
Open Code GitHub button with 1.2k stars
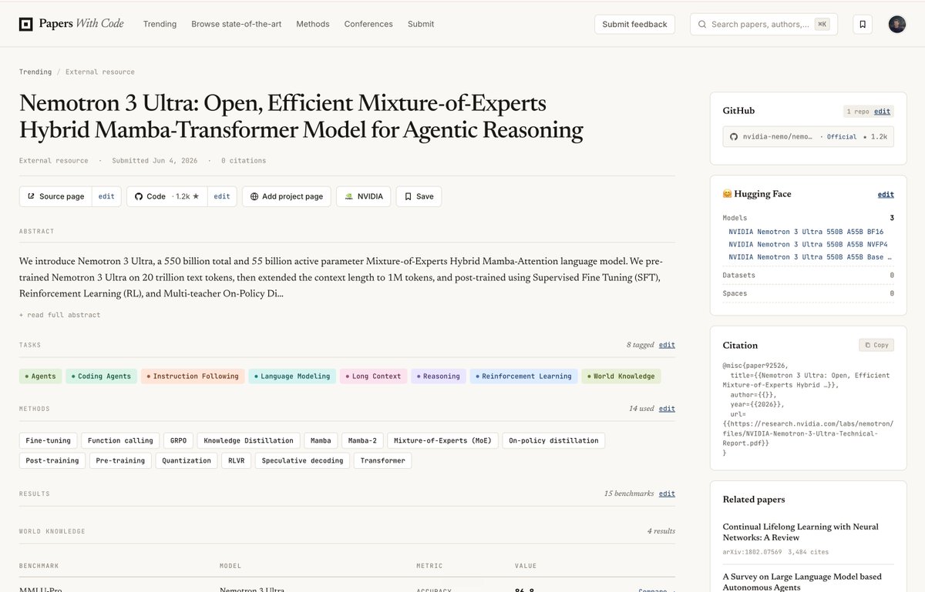167,196
